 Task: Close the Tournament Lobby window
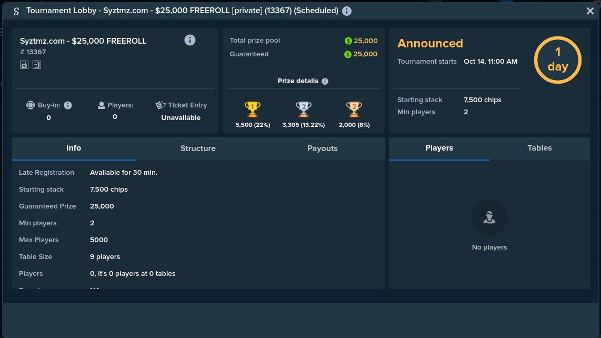coord(590,11)
